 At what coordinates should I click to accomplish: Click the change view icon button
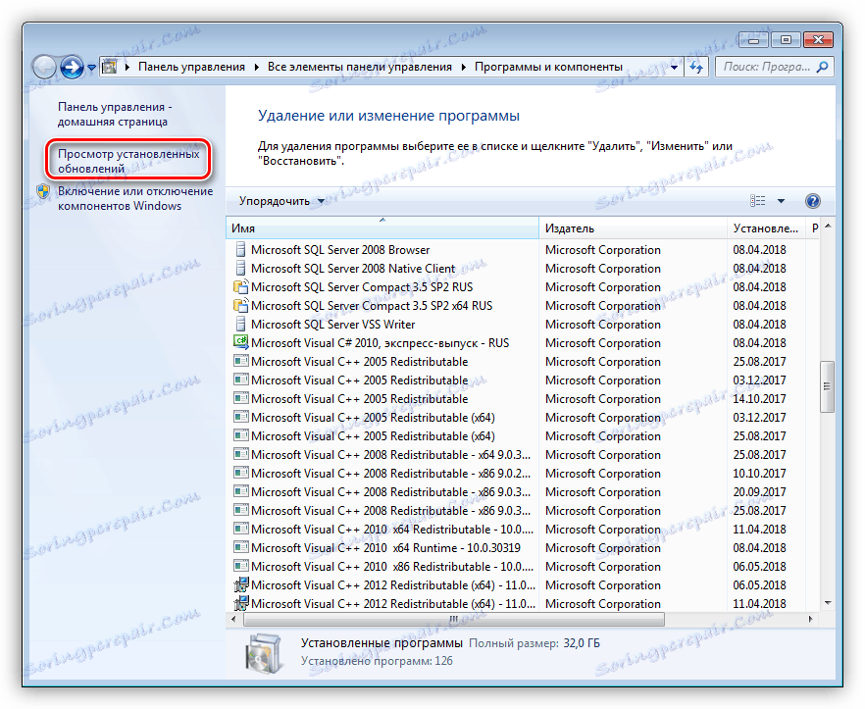(757, 201)
